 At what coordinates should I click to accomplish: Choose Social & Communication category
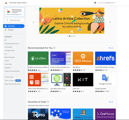coord(12,71)
